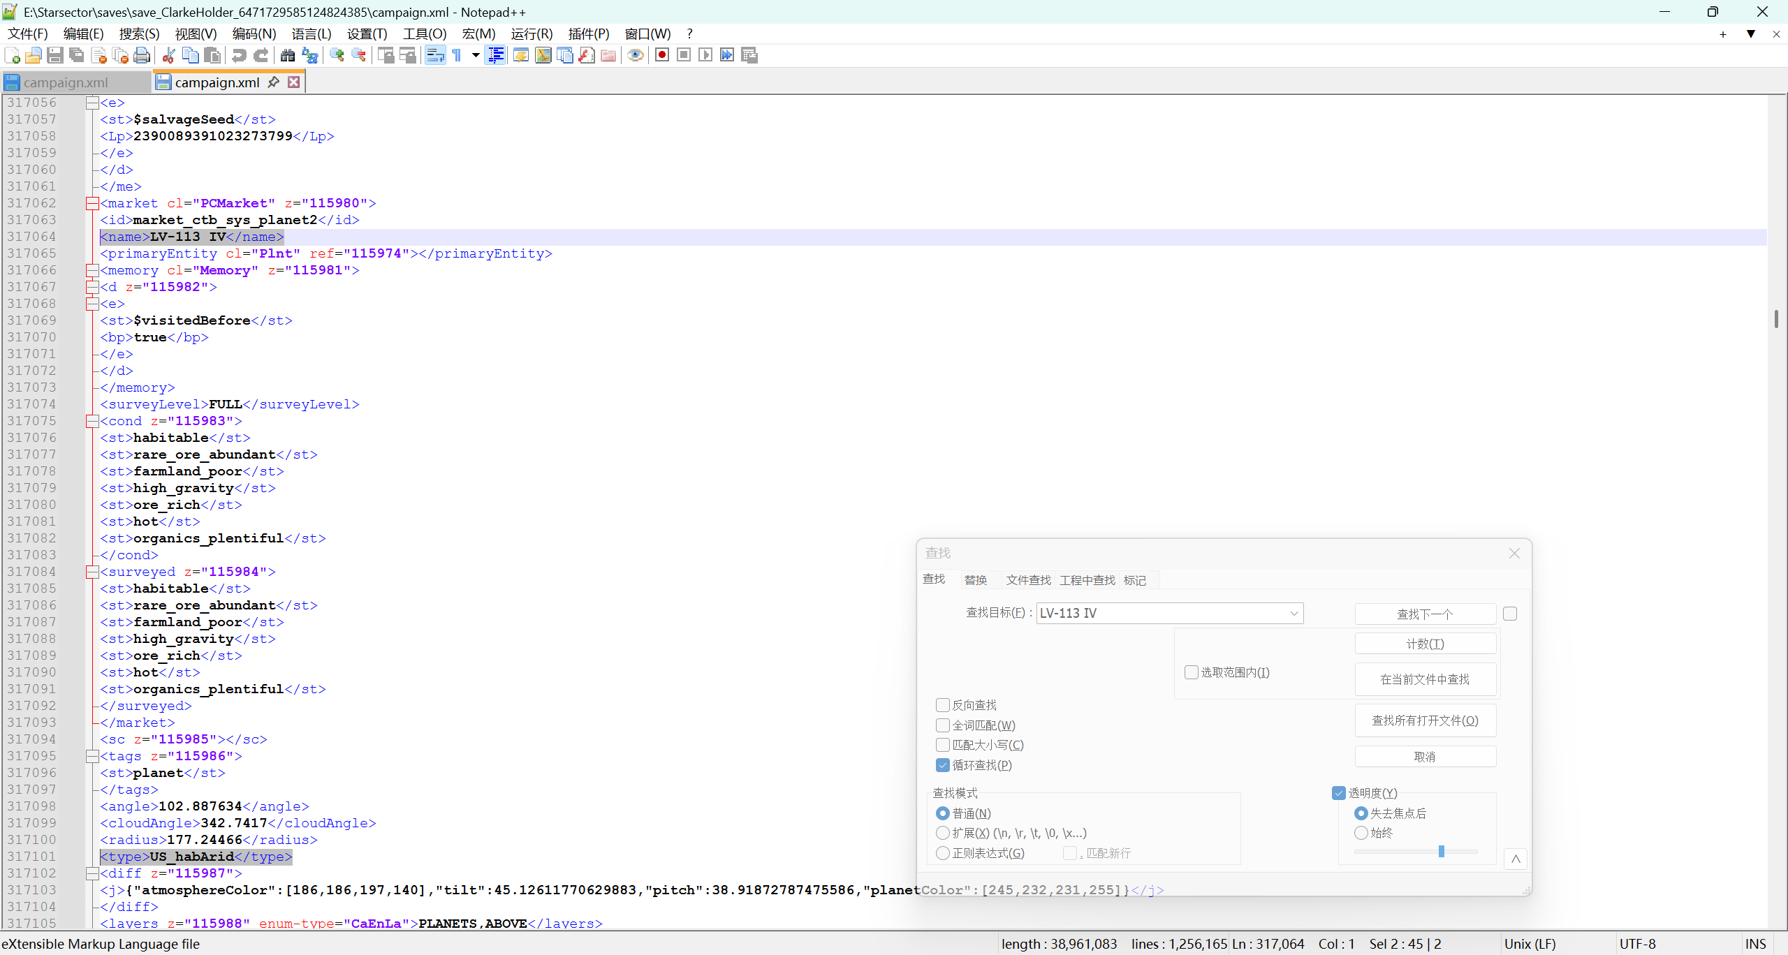Click the 计数 button
The height and width of the screenshot is (955, 1788).
click(1425, 644)
